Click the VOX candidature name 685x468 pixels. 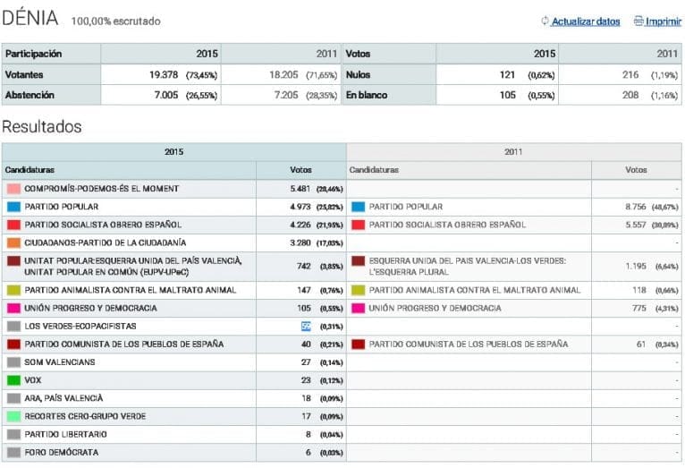[x=33, y=380]
